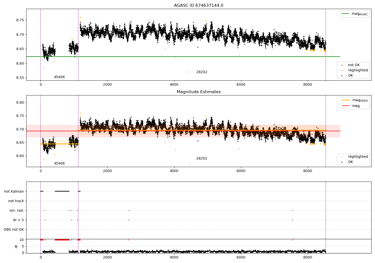Image resolution: width=375 pixels, height=263 pixels.
Task: Click the 10 tick on the dr axis
Action: 21,240
